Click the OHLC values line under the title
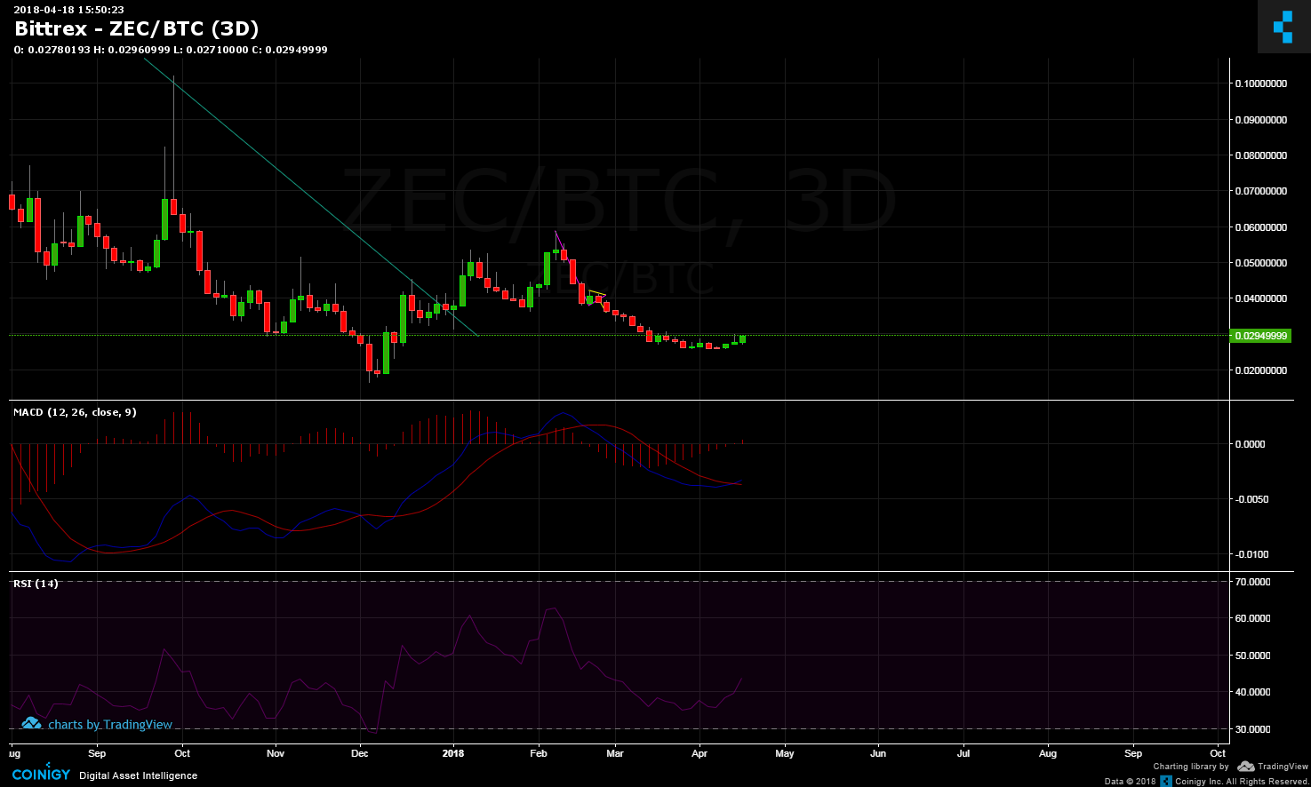The width and height of the screenshot is (1311, 787). [171, 50]
